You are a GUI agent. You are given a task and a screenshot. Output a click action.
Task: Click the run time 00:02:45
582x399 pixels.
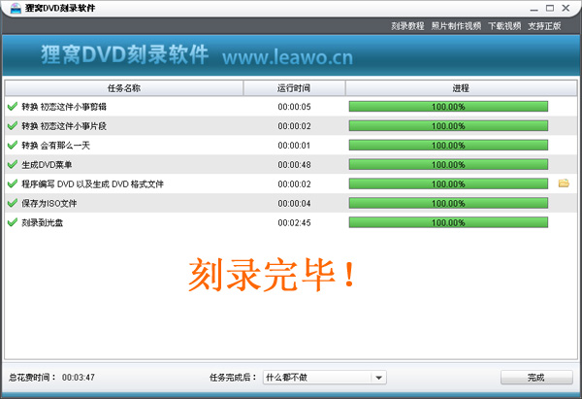pyautogui.click(x=294, y=223)
